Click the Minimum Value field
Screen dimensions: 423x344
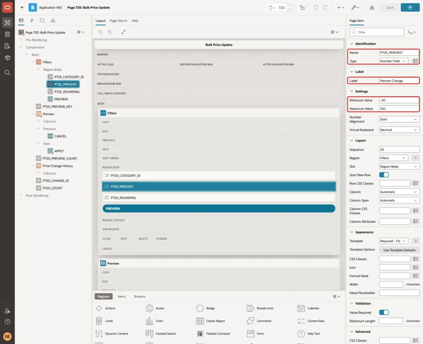pyautogui.click(x=399, y=100)
